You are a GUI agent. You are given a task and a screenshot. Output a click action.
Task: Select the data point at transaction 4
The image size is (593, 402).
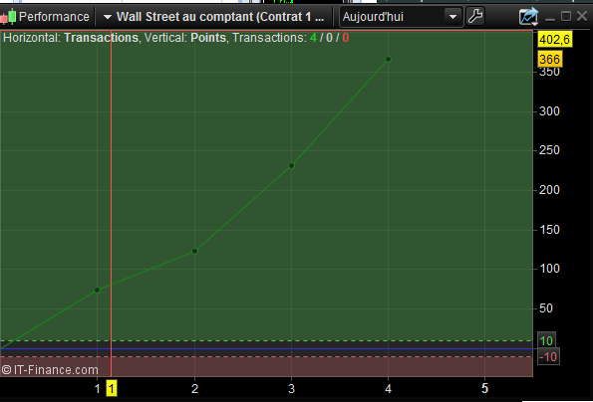click(x=388, y=60)
